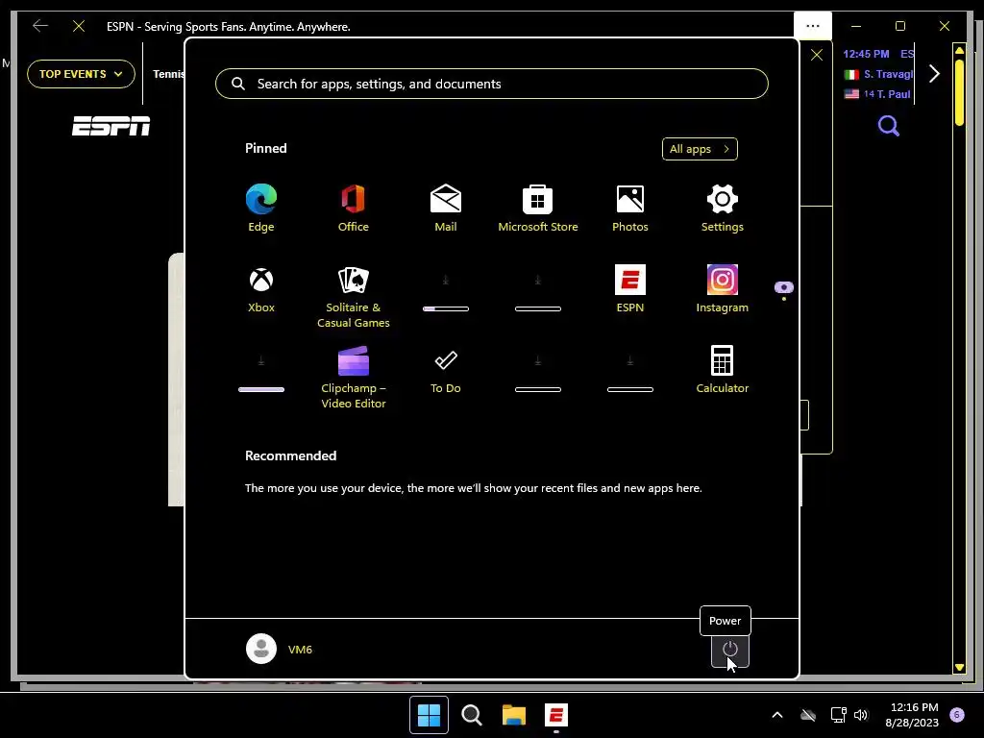Image resolution: width=984 pixels, height=738 pixels.
Task: Select the Tennis tab in ESPN
Action: [168, 74]
